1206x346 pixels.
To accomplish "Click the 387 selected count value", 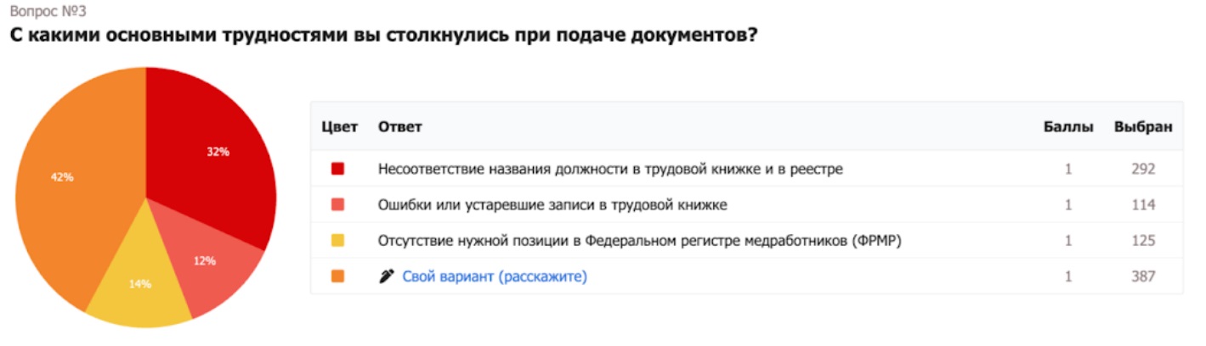I will click(x=1143, y=276).
